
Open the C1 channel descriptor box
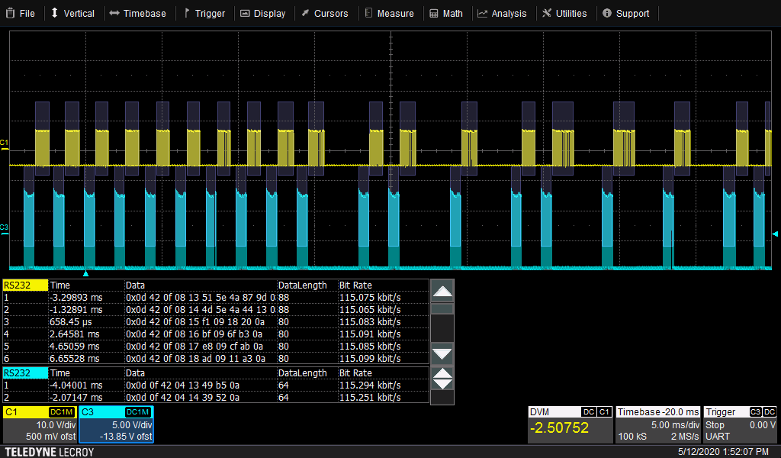pos(40,424)
